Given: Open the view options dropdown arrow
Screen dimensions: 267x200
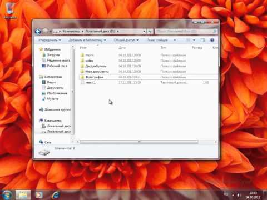Looking at the screenshot, I should (194, 40).
